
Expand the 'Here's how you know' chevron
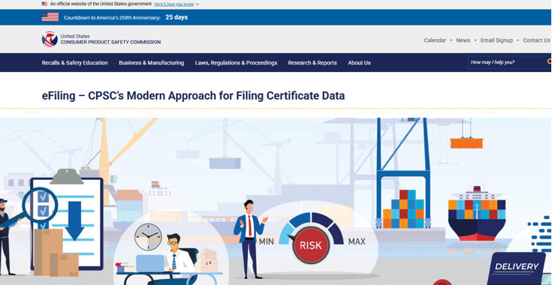click(x=197, y=4)
